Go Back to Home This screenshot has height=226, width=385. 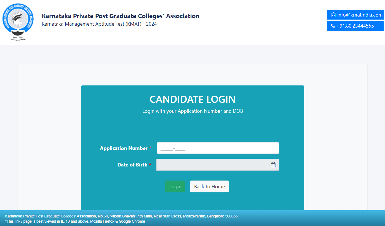(x=209, y=187)
